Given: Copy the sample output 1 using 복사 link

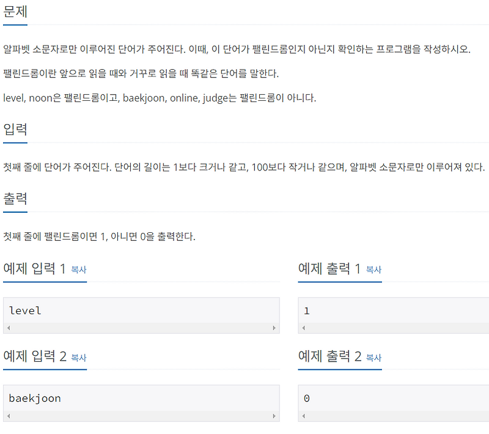Looking at the screenshot, I should (373, 270).
